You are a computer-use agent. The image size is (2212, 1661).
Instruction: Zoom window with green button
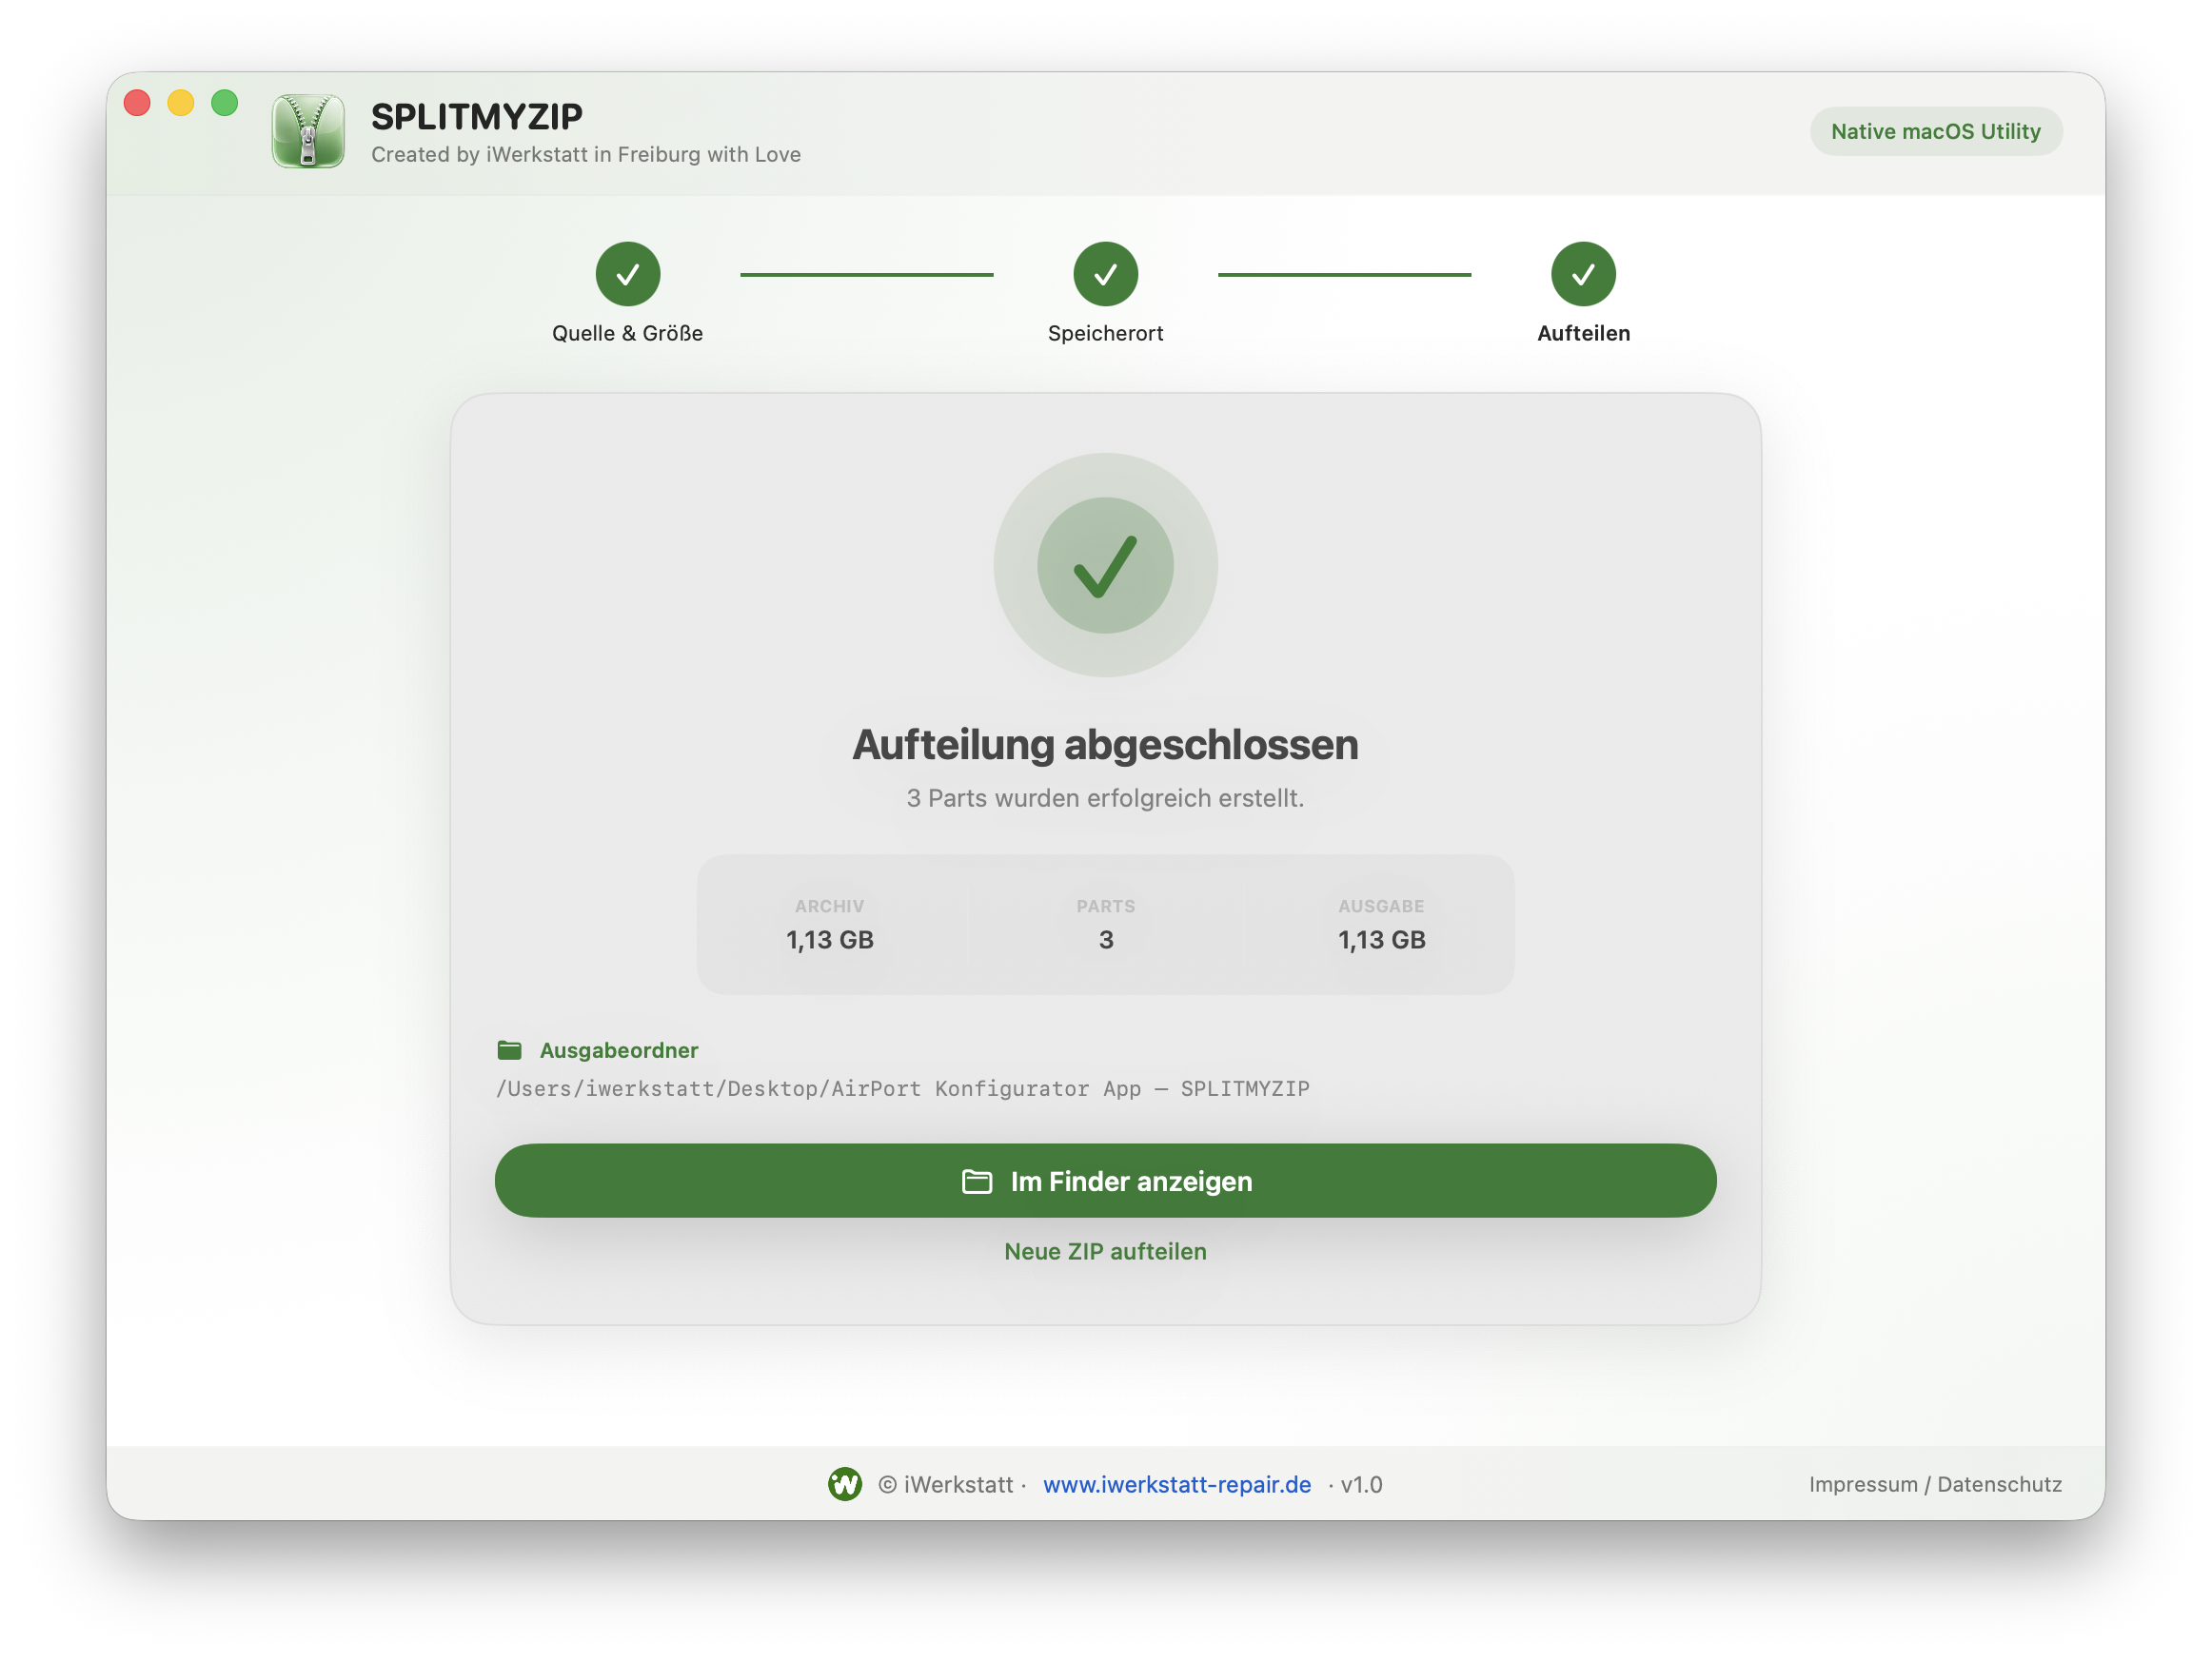click(225, 103)
